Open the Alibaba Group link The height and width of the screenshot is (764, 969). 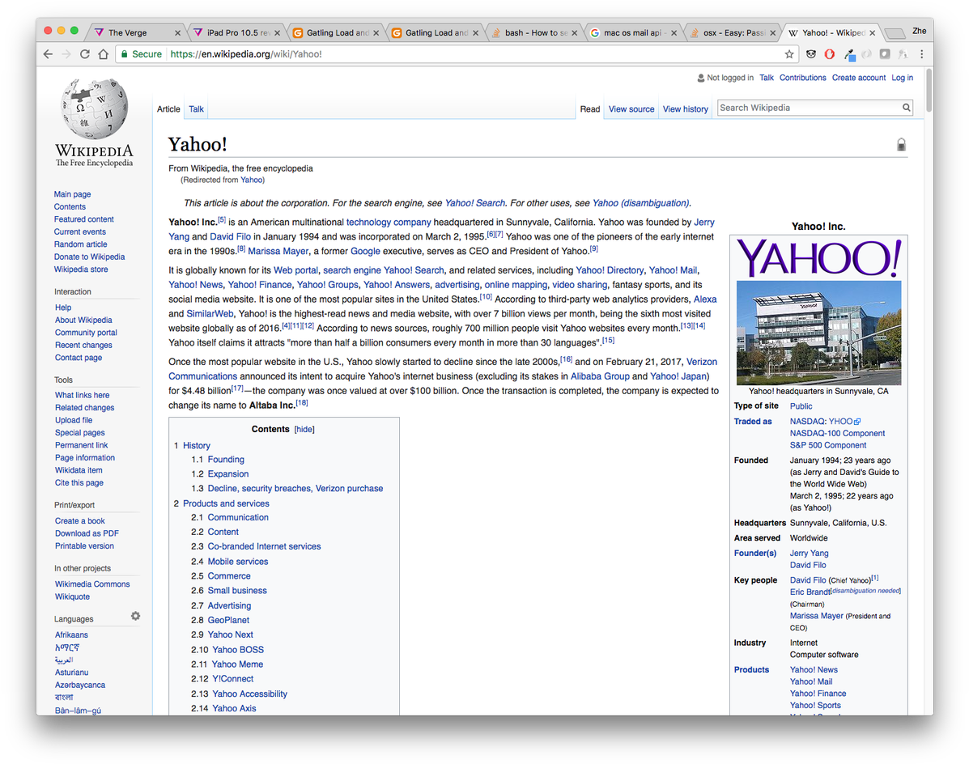599,376
